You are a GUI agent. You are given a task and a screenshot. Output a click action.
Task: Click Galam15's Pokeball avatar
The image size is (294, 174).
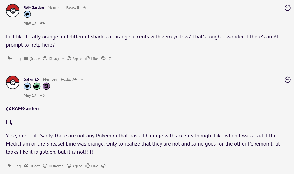[13, 82]
